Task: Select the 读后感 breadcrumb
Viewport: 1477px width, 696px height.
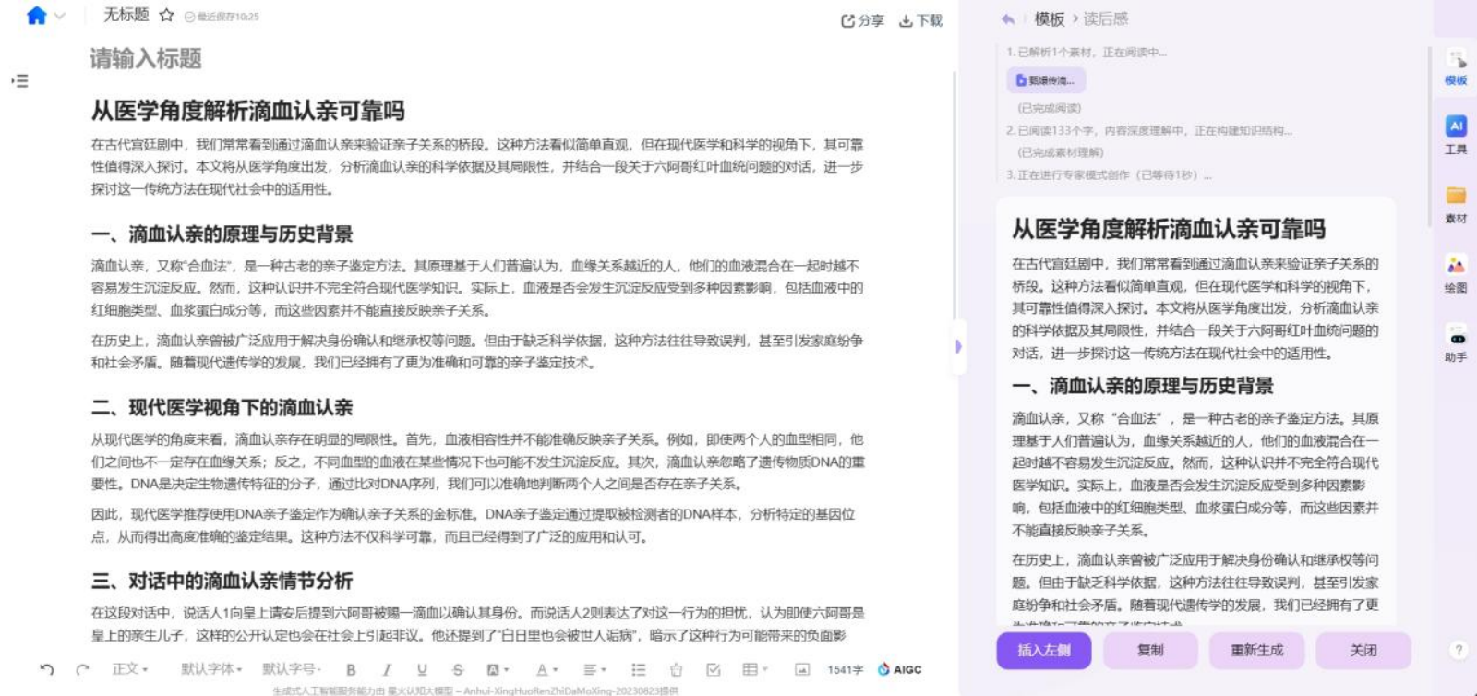Action: click(x=1106, y=18)
